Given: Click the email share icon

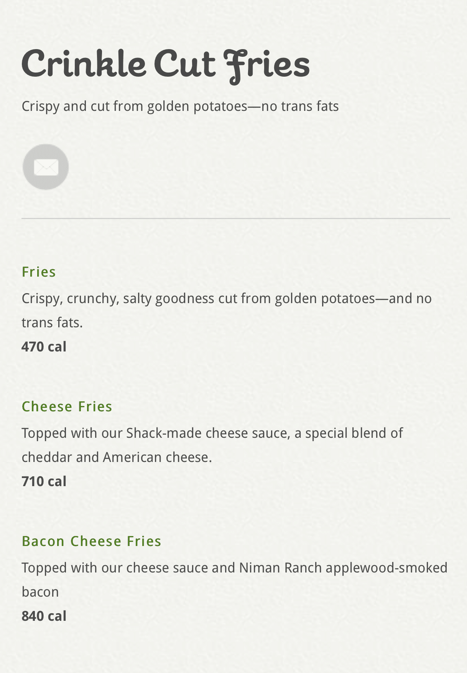Looking at the screenshot, I should click(x=46, y=167).
